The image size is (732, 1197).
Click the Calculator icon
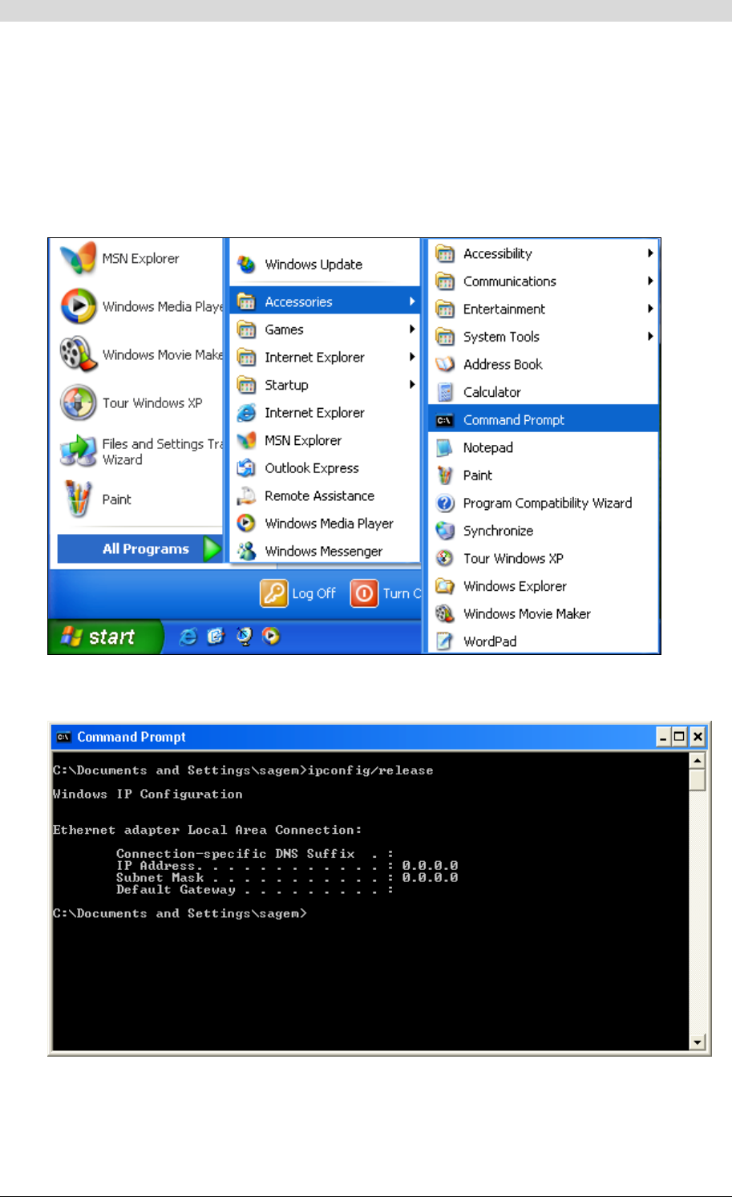click(445, 392)
